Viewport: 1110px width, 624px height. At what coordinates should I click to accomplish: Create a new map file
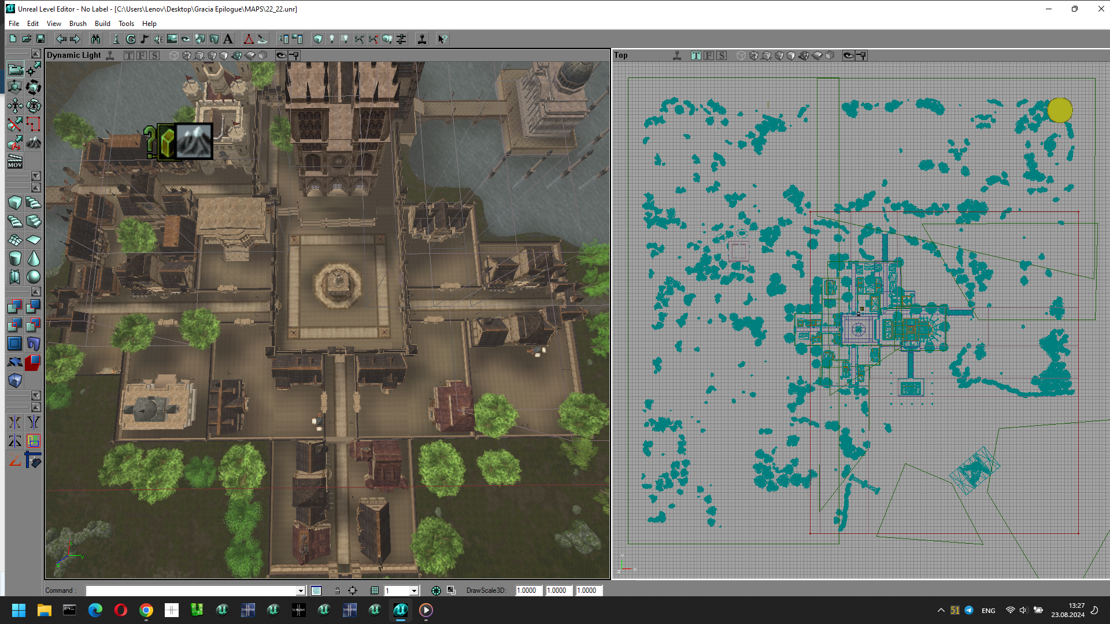pyautogui.click(x=13, y=39)
